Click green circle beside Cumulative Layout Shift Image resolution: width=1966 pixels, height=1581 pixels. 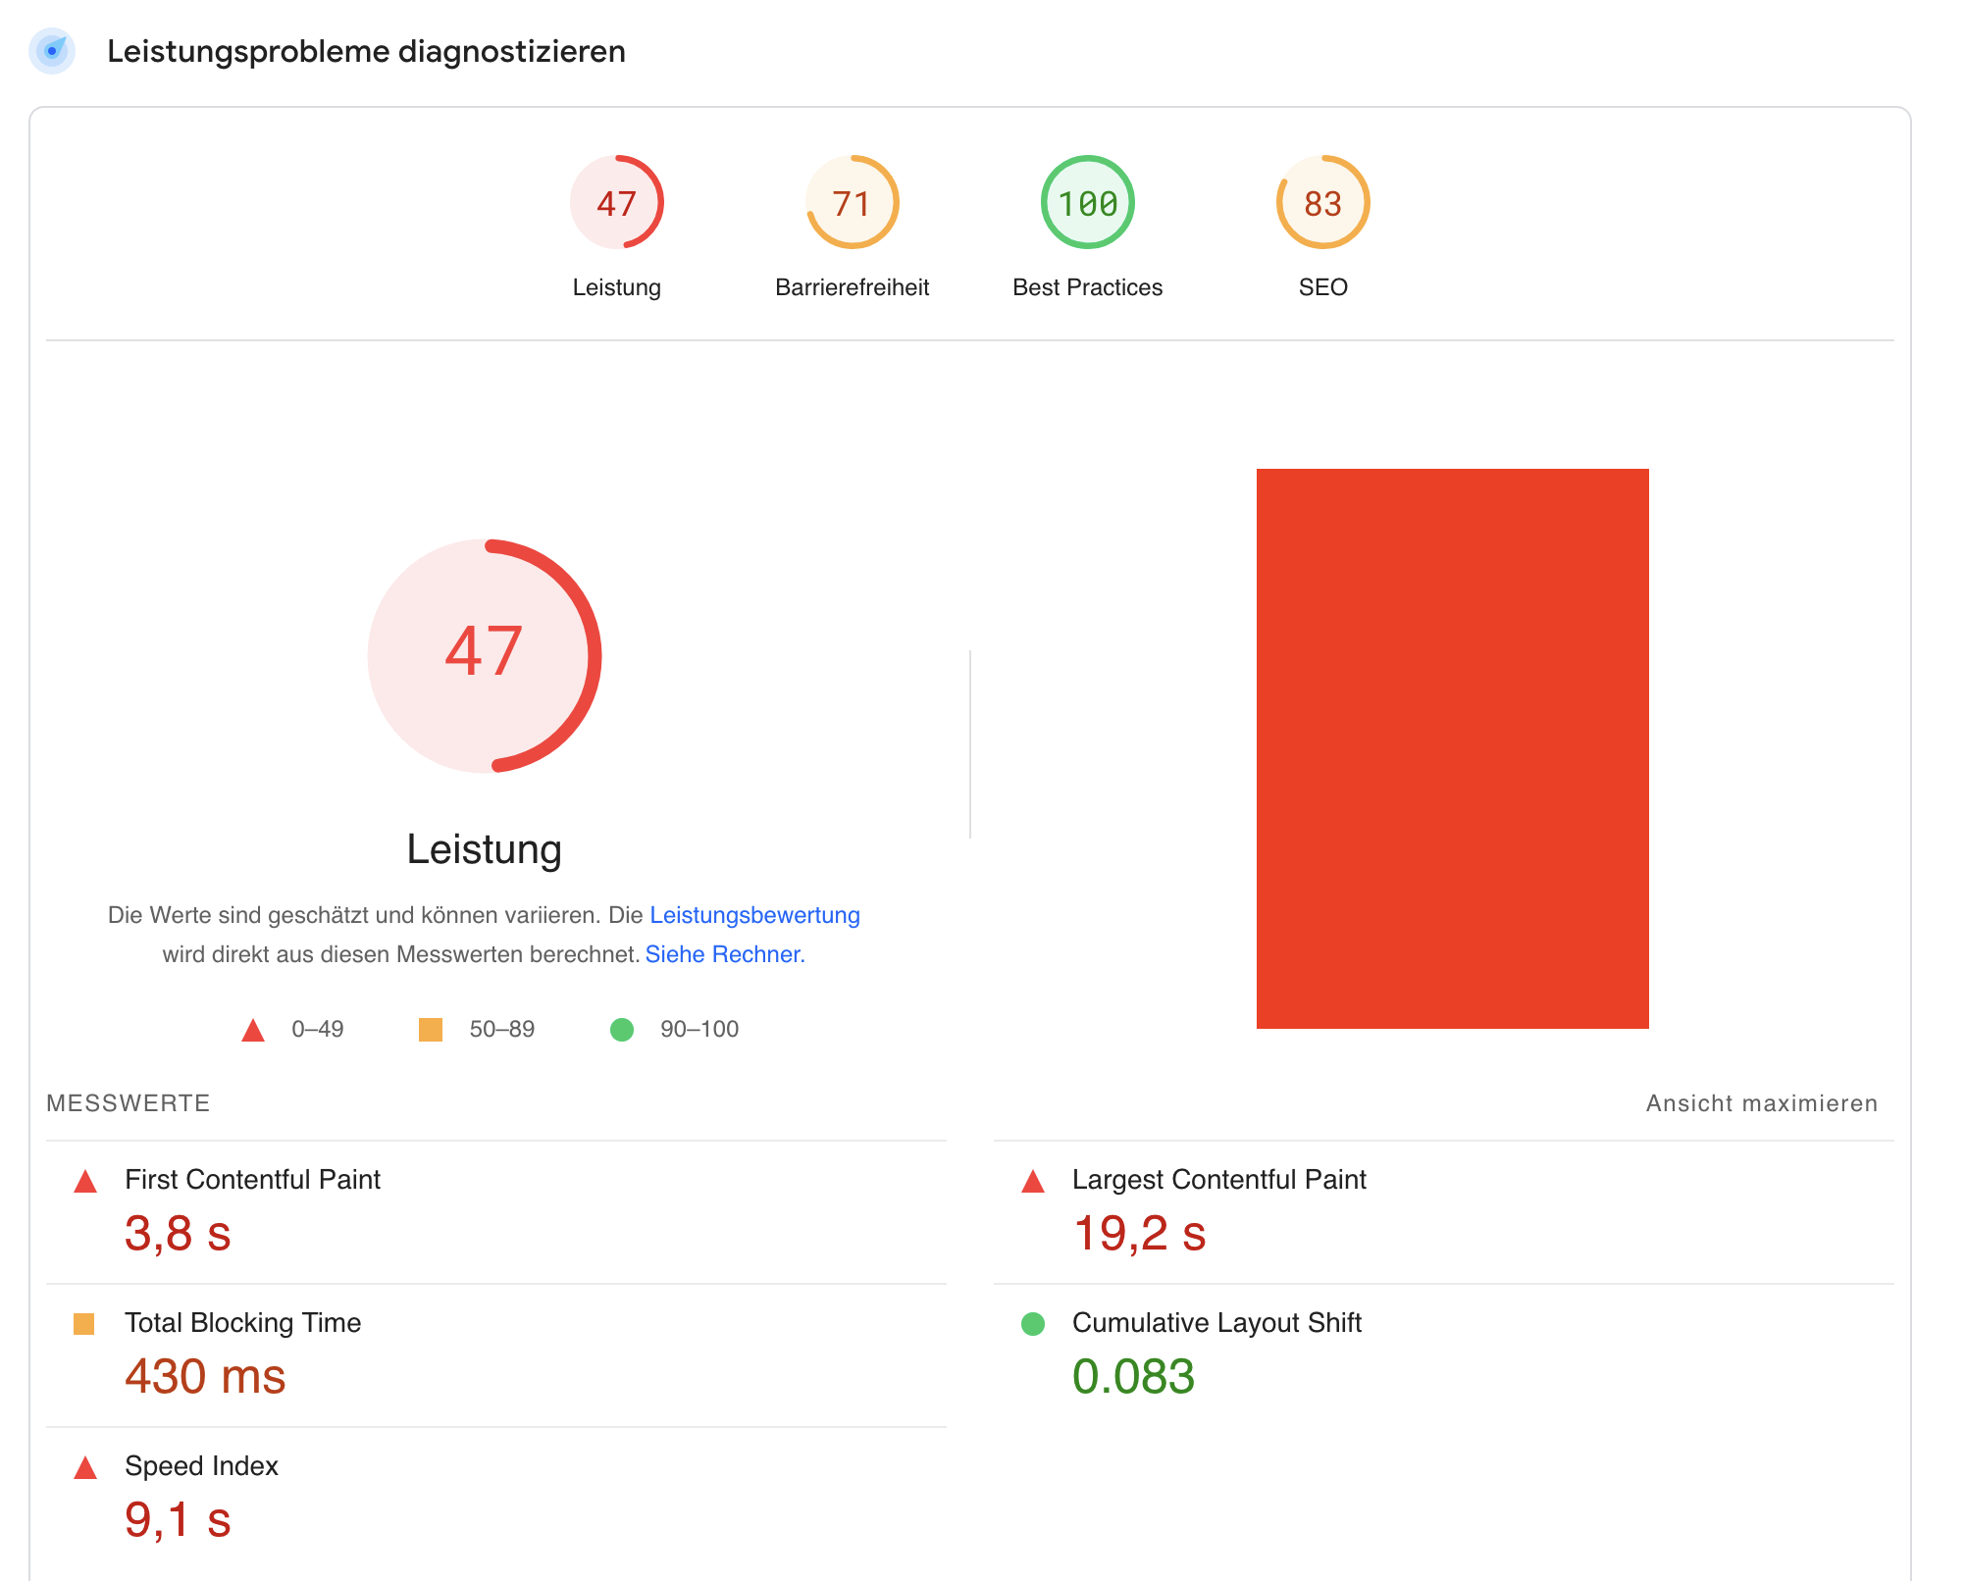coord(1032,1324)
